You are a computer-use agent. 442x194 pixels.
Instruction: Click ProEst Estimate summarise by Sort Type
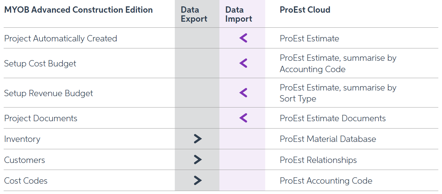click(x=338, y=93)
